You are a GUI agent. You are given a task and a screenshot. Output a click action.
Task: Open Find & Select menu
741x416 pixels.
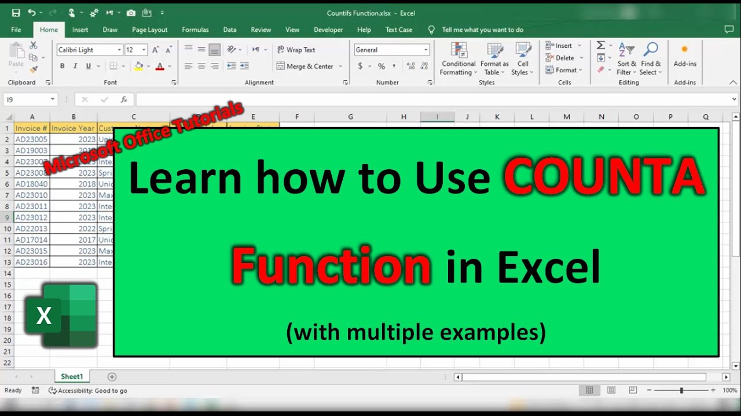651,59
